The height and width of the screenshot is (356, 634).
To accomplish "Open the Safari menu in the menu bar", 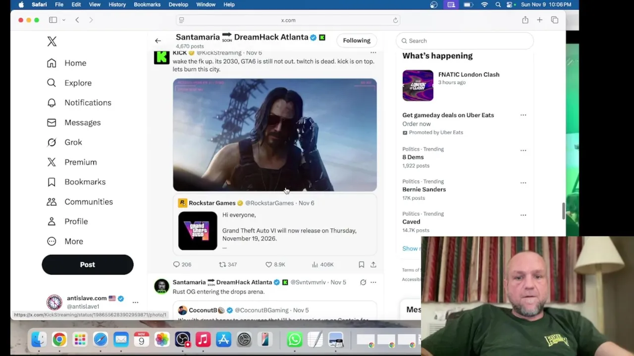I will (39, 4).
